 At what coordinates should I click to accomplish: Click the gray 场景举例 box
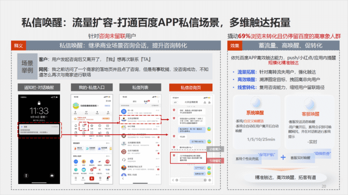[27, 66]
